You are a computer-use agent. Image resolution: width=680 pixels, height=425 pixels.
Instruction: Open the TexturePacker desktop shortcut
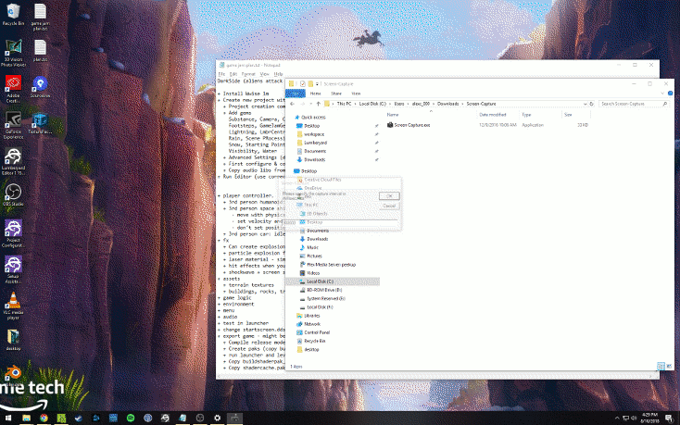40,123
